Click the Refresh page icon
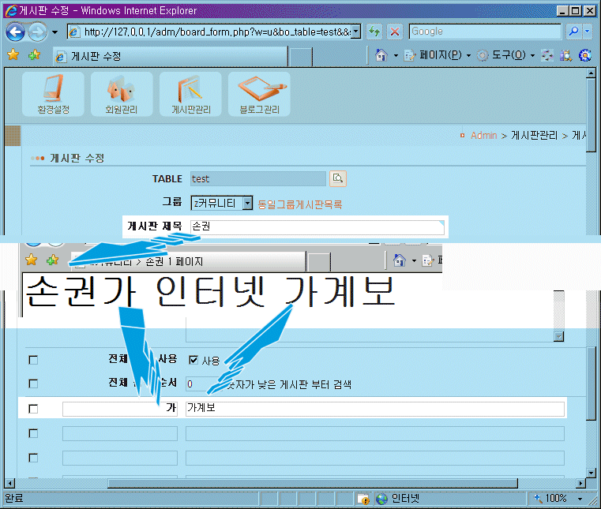 pos(374,32)
